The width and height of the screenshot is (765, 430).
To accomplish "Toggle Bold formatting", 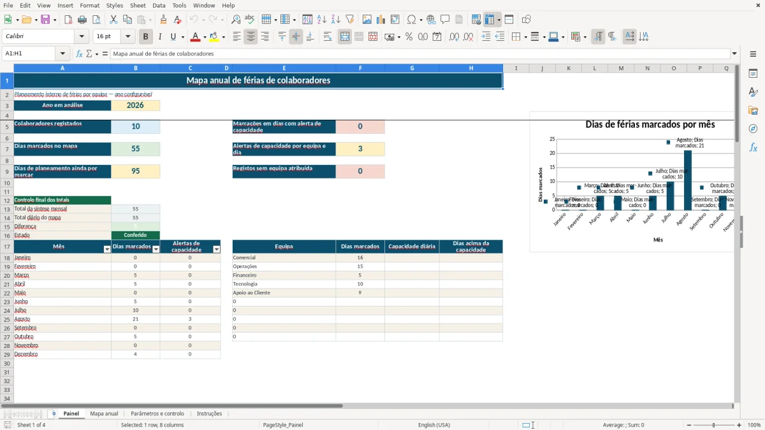I will tap(146, 37).
